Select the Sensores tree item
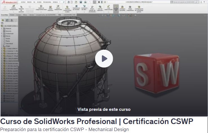Viewport: 208px width, 133px height. click(7, 31)
